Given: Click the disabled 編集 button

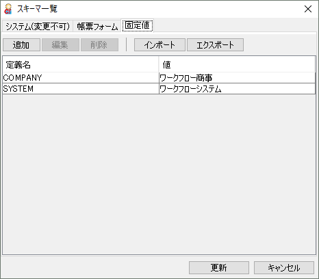Looking at the screenshot, I should click(x=60, y=44).
